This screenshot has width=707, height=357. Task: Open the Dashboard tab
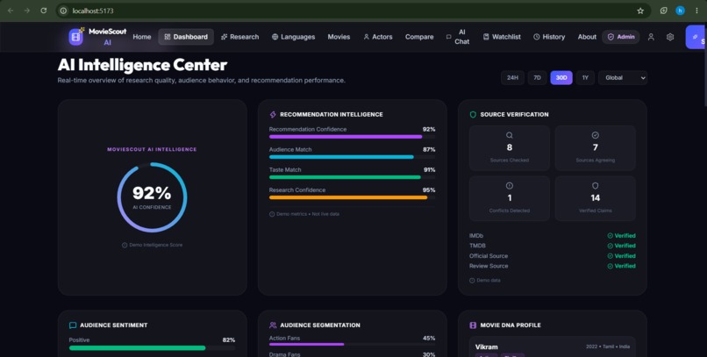[x=186, y=37]
